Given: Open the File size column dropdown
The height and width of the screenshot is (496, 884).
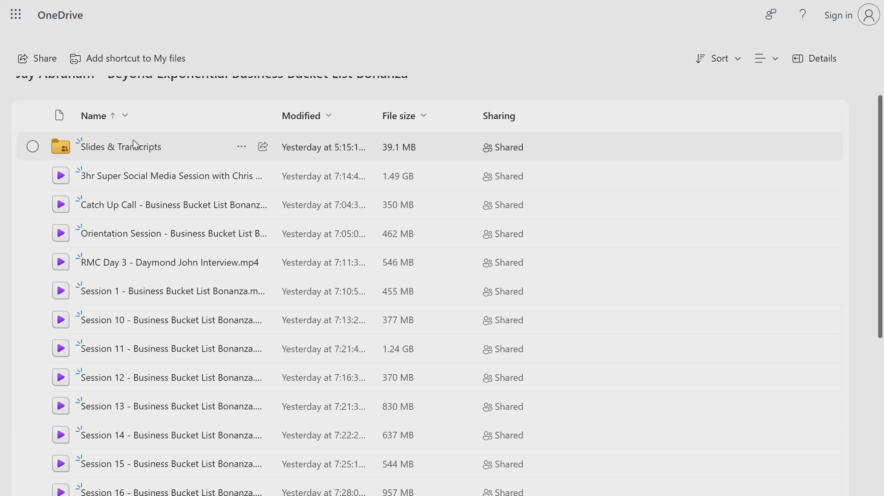Looking at the screenshot, I should tap(424, 115).
